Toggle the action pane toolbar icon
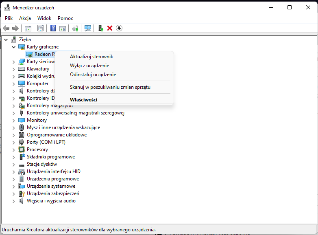Viewport: 318px width, 235px height. [x=63, y=28]
